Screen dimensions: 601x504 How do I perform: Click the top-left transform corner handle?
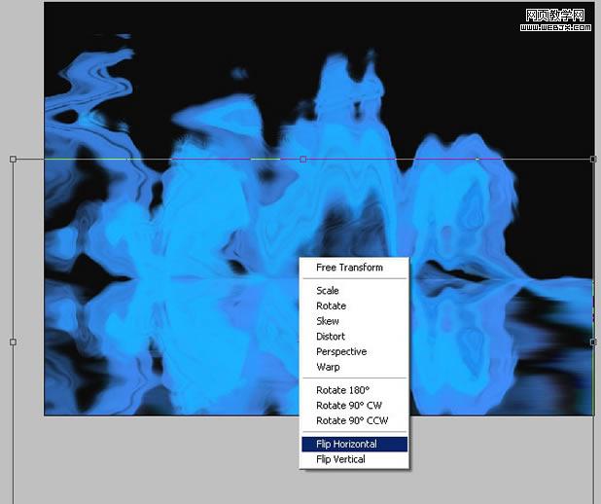(x=13, y=159)
